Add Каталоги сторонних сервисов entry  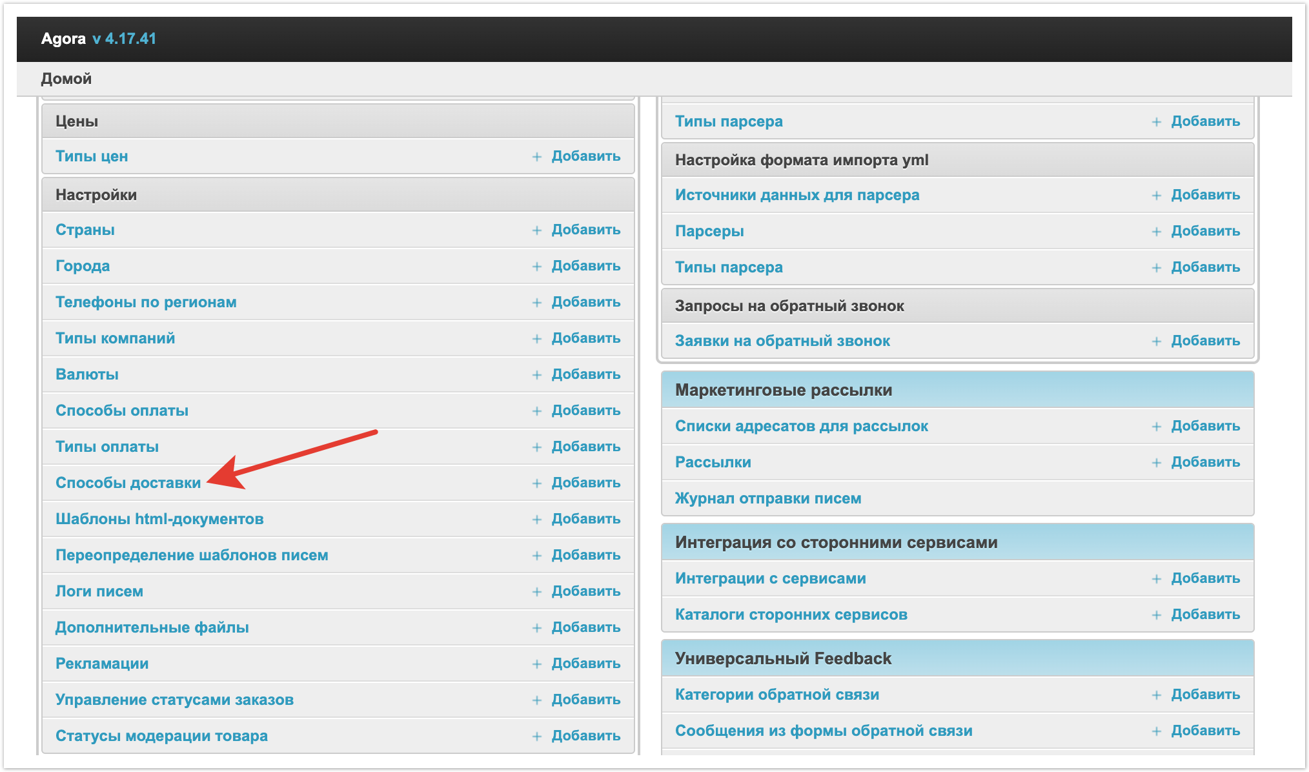[1204, 615]
